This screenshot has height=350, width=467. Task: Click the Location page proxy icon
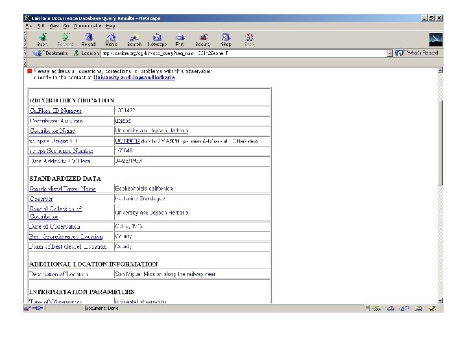tap(77, 53)
